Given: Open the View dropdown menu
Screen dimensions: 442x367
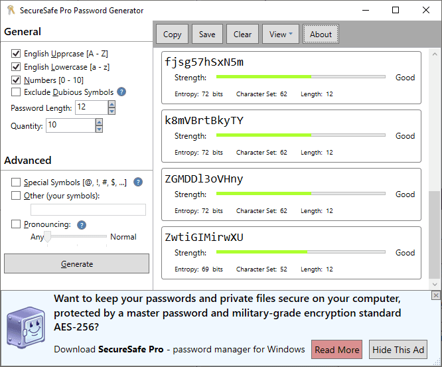Looking at the screenshot, I should click(281, 35).
